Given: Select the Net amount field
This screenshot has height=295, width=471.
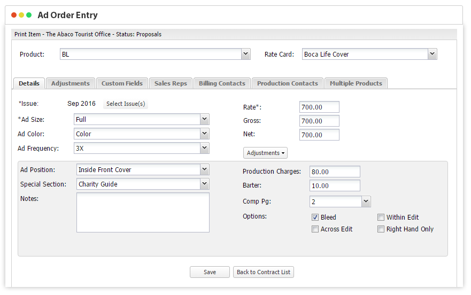Looking at the screenshot, I should click(x=319, y=135).
